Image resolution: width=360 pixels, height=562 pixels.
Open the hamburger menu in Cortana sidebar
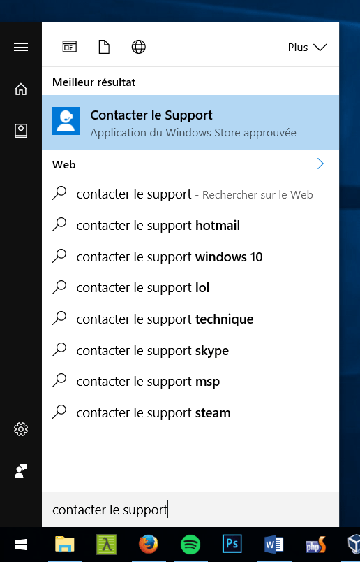coord(21,48)
